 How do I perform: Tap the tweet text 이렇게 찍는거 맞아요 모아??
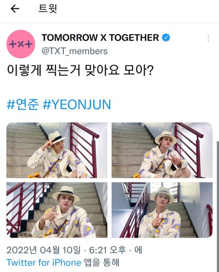coord(80,70)
